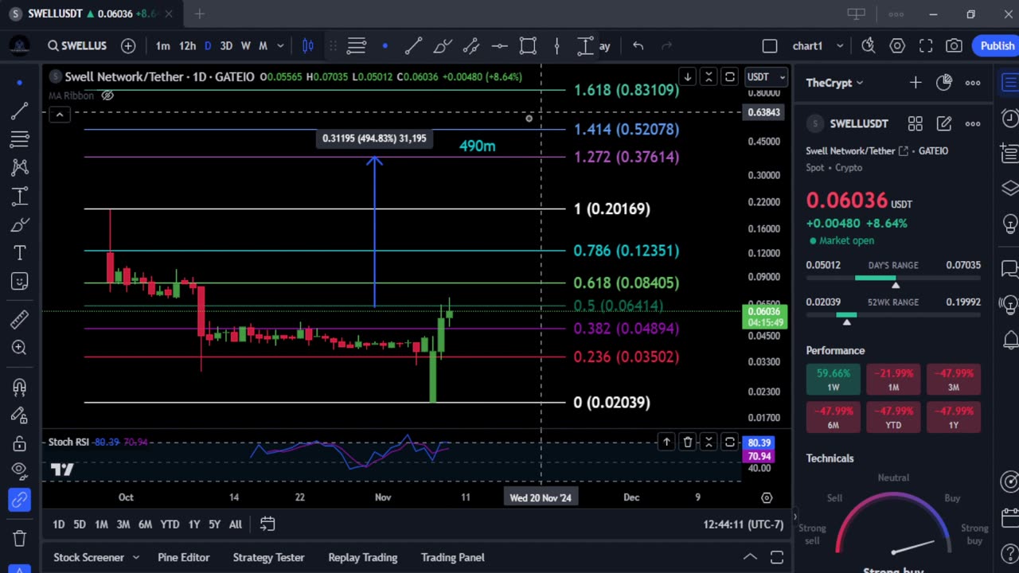Open the watchlist pie chart icon
This screenshot has width=1019, height=573.
[x=944, y=83]
